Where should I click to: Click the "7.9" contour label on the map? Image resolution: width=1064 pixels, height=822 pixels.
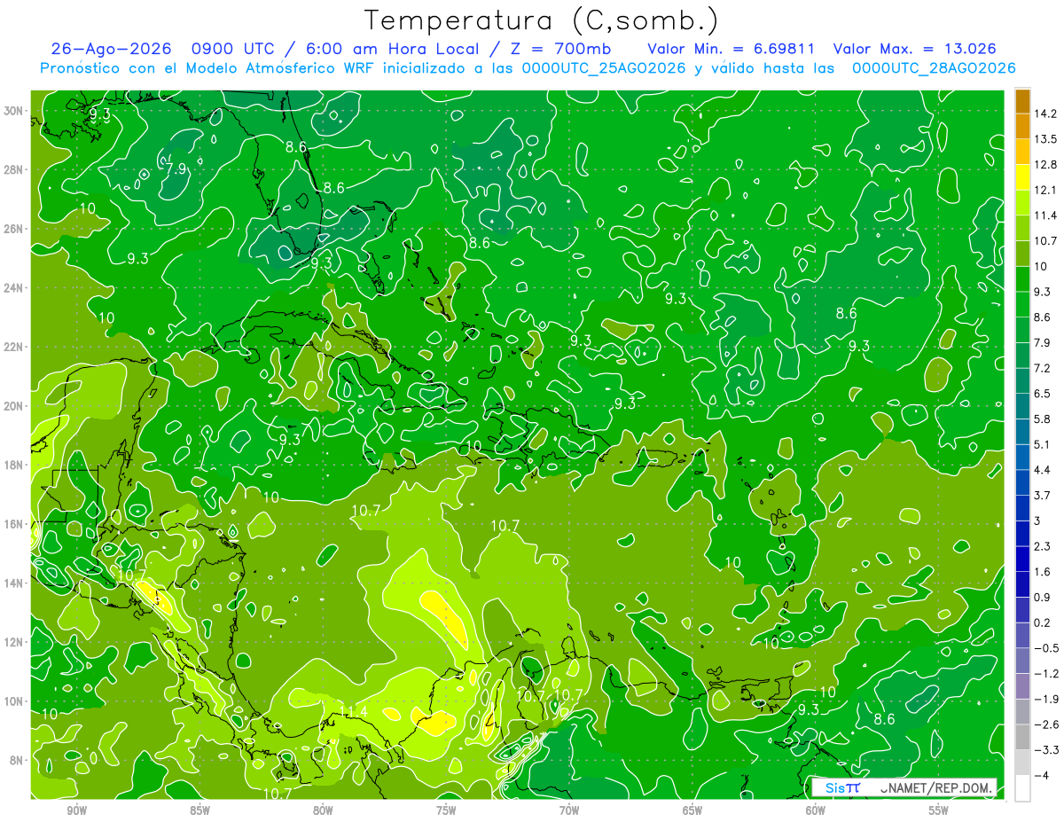(176, 168)
